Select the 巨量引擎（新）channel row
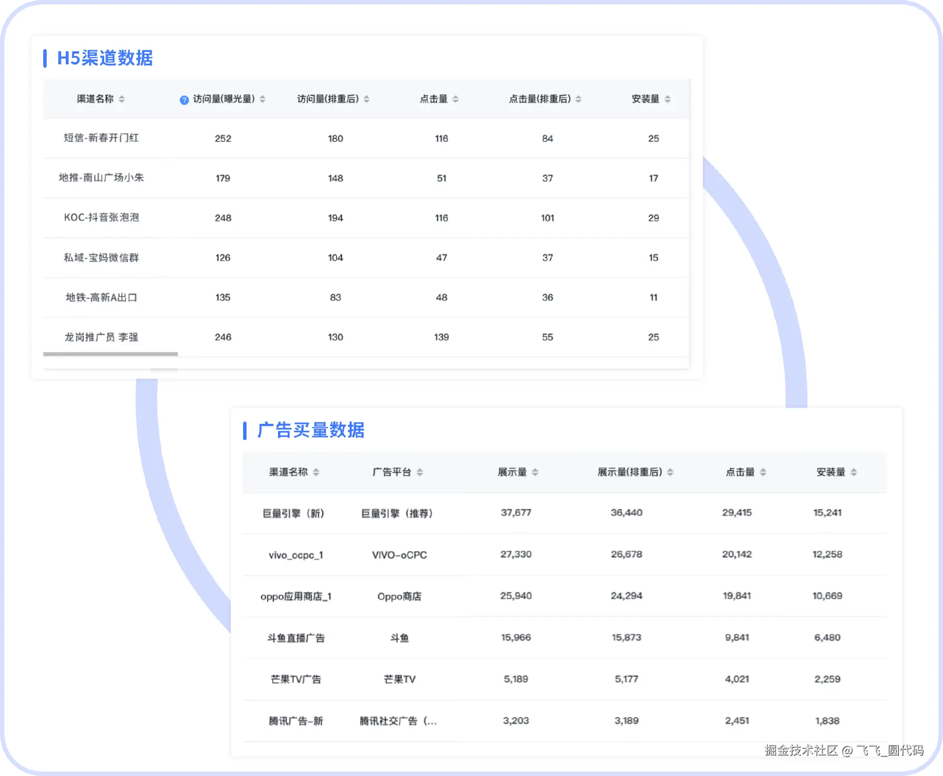The width and height of the screenshot is (943, 776). coord(293,513)
